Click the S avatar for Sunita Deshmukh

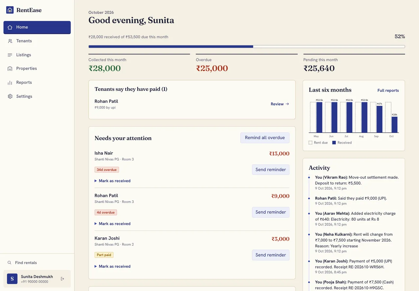12,279
